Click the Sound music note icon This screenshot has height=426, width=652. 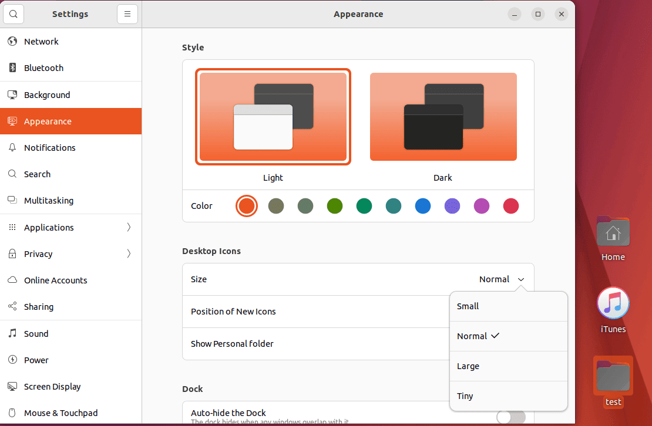[x=12, y=334]
